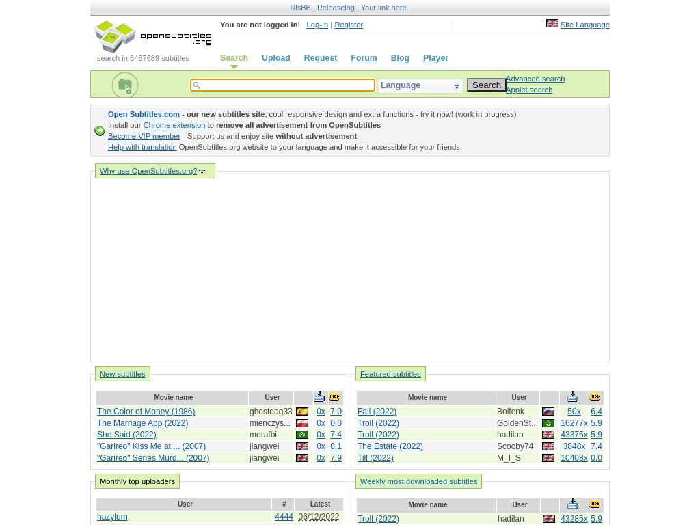Click the UK flag in Till (2022) row
Image resolution: width=700 pixels, height=525 pixels.
tap(548, 458)
